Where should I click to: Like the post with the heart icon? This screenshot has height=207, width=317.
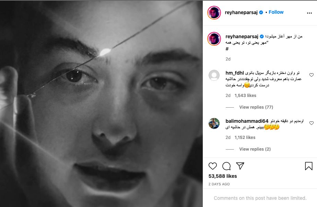[x=213, y=166]
